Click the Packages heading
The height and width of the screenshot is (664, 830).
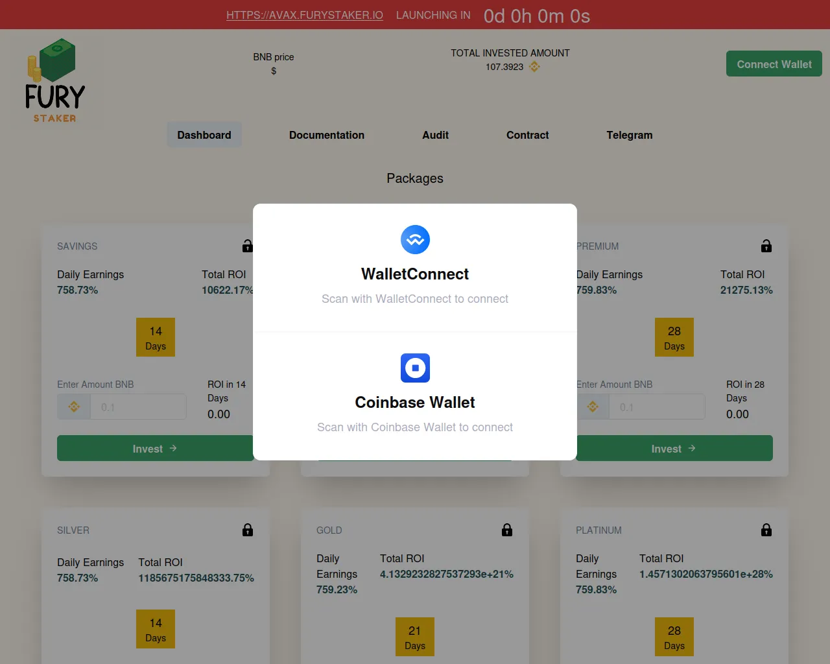click(415, 178)
